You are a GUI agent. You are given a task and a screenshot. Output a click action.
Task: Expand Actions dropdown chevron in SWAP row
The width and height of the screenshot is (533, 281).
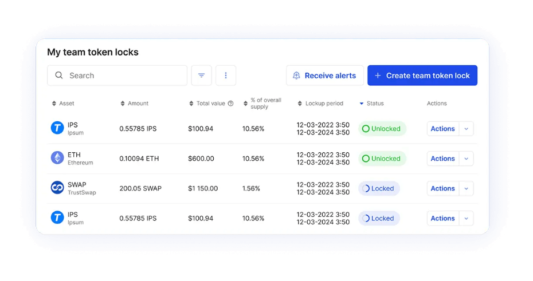tap(467, 188)
